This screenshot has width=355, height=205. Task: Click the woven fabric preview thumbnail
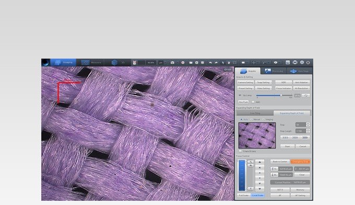[x=257, y=135]
